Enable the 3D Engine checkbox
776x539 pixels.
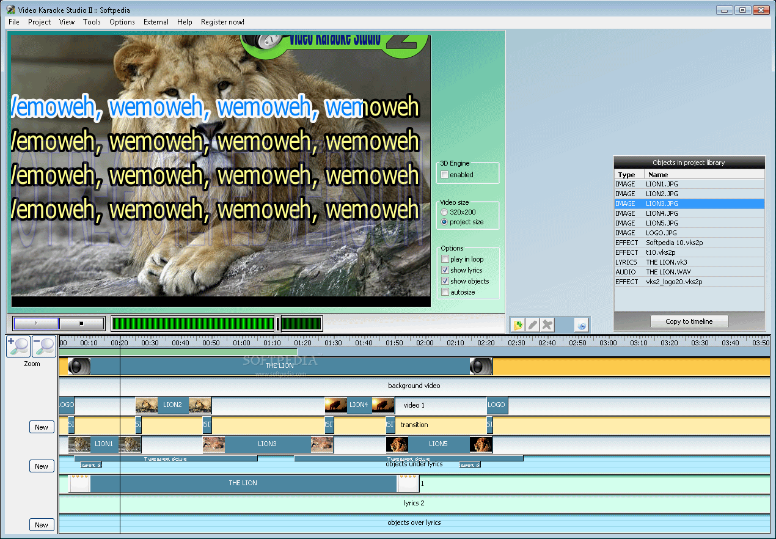coord(444,175)
